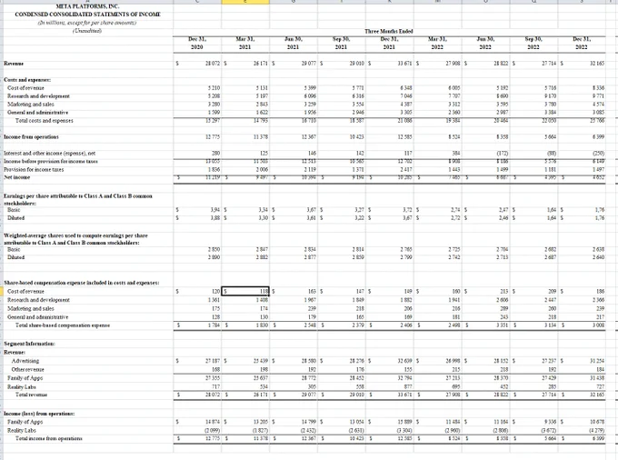The width and height of the screenshot is (618, 460).
Task: Click total share-based value "1 784"
Action: click(x=214, y=325)
